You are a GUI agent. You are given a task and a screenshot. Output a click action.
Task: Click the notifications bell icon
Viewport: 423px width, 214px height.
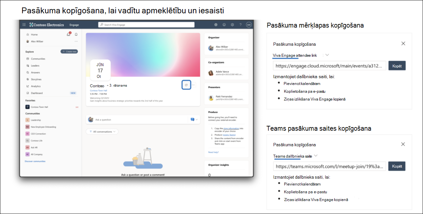point(76,34)
